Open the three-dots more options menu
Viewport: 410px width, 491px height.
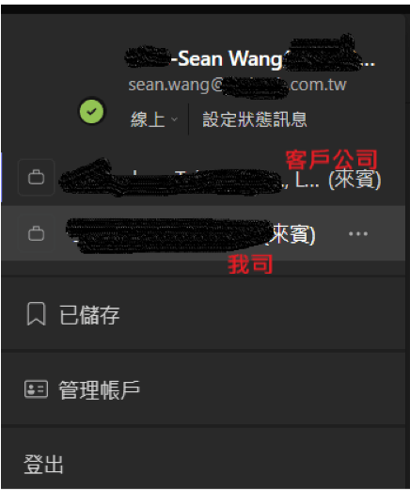pyautogui.click(x=358, y=234)
